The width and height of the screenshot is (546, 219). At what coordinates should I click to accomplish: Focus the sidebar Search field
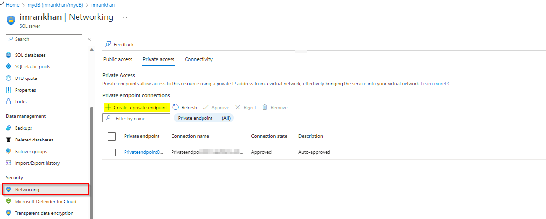(44, 39)
